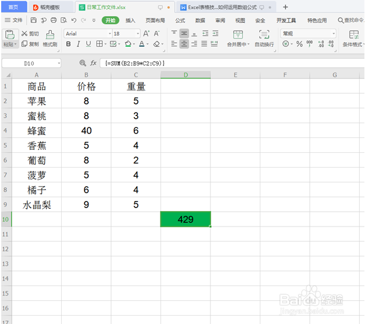Toggle center horizontal alignment

pyautogui.click(x=184, y=44)
